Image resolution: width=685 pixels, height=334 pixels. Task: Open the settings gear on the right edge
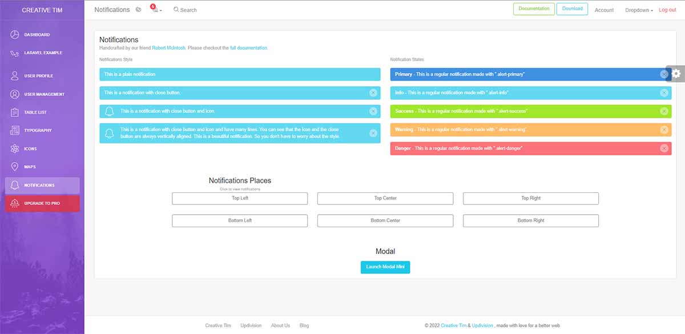(x=676, y=74)
